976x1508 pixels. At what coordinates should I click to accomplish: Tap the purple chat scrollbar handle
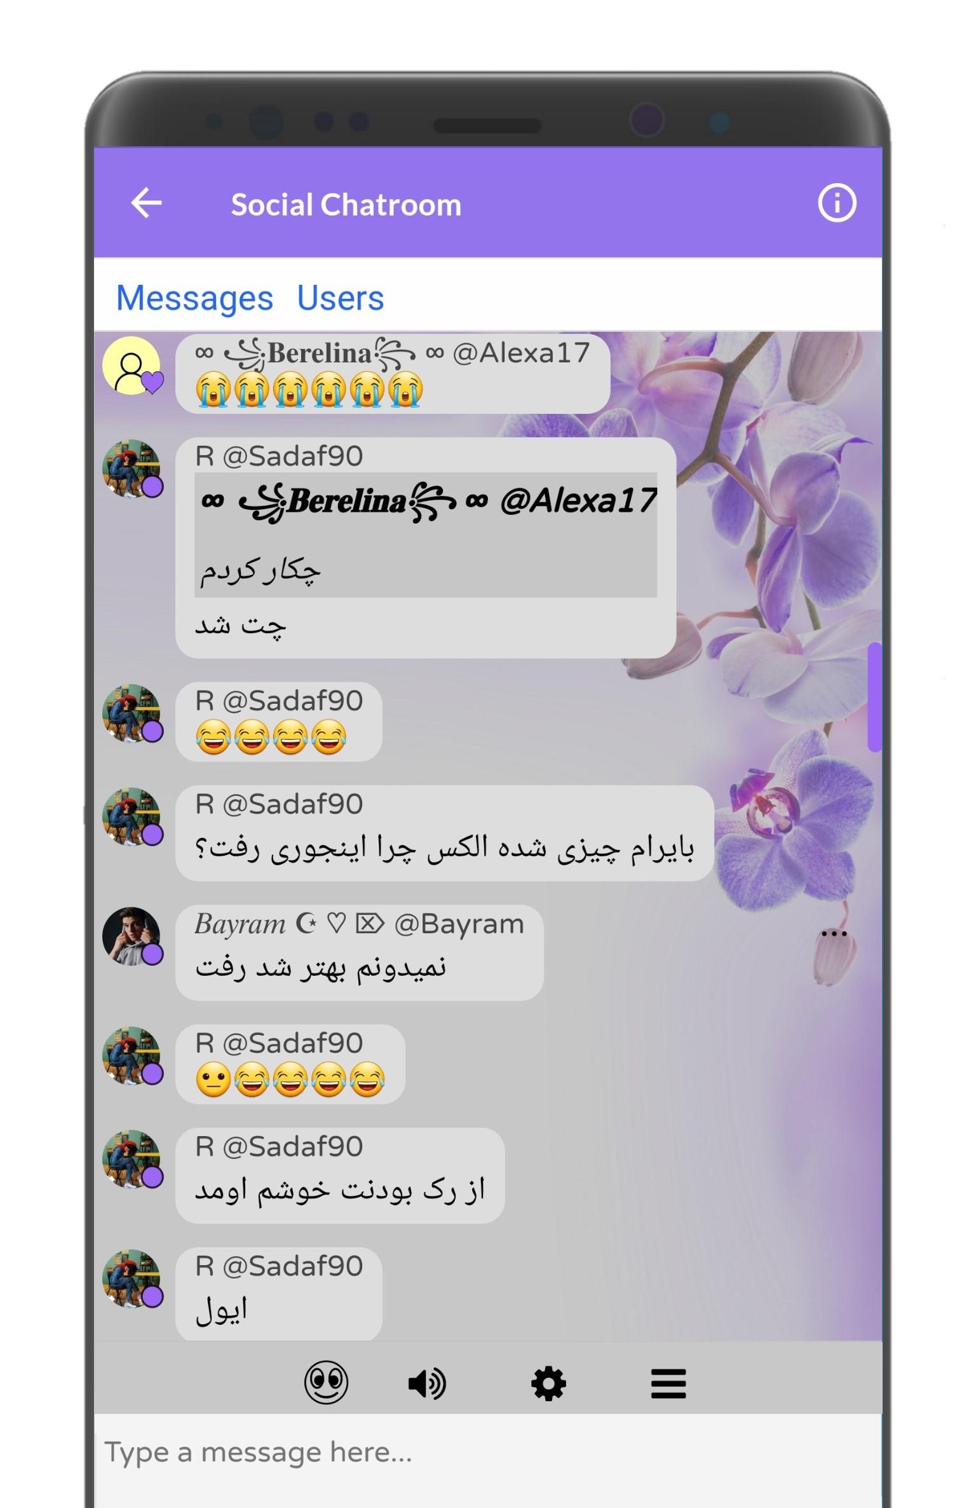874,697
